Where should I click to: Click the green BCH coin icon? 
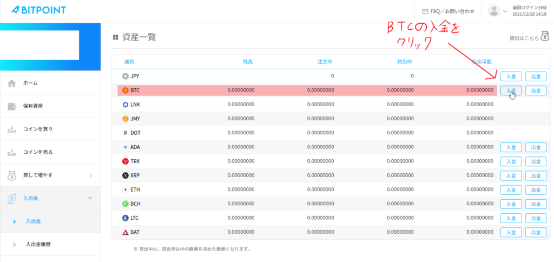(126, 204)
